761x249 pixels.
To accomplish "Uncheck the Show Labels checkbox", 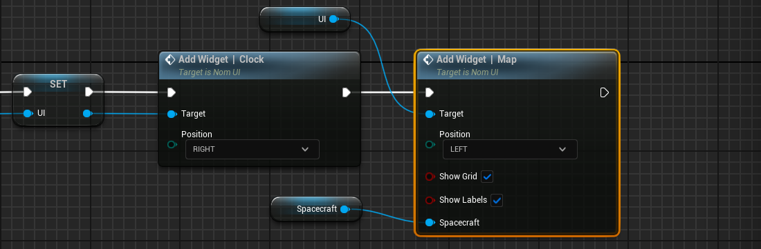I will pyautogui.click(x=497, y=200).
